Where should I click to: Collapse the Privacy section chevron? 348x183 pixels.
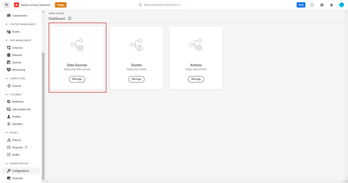pos(6,132)
